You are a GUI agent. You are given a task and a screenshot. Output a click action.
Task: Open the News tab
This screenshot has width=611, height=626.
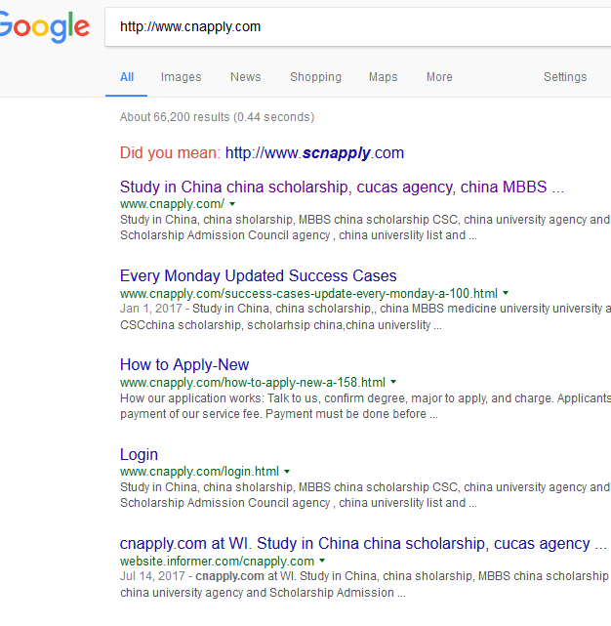(245, 76)
